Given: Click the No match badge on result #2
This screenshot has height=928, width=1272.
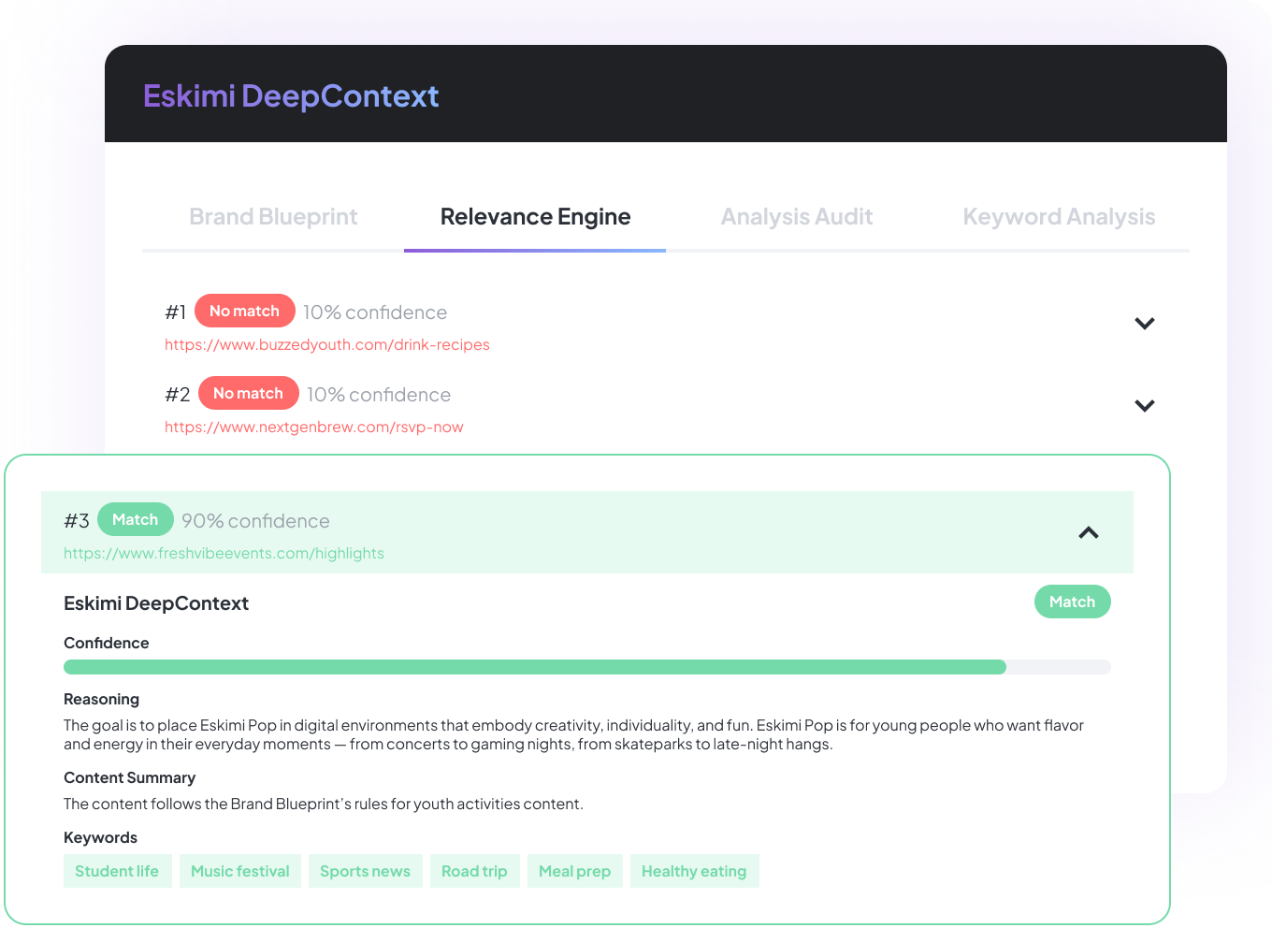Looking at the screenshot, I should coord(249,393).
